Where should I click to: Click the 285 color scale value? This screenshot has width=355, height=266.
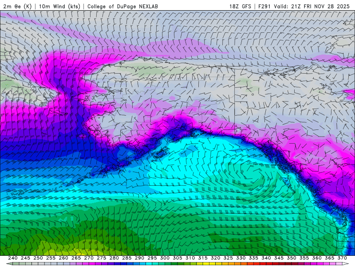pyautogui.click(x=127, y=258)
